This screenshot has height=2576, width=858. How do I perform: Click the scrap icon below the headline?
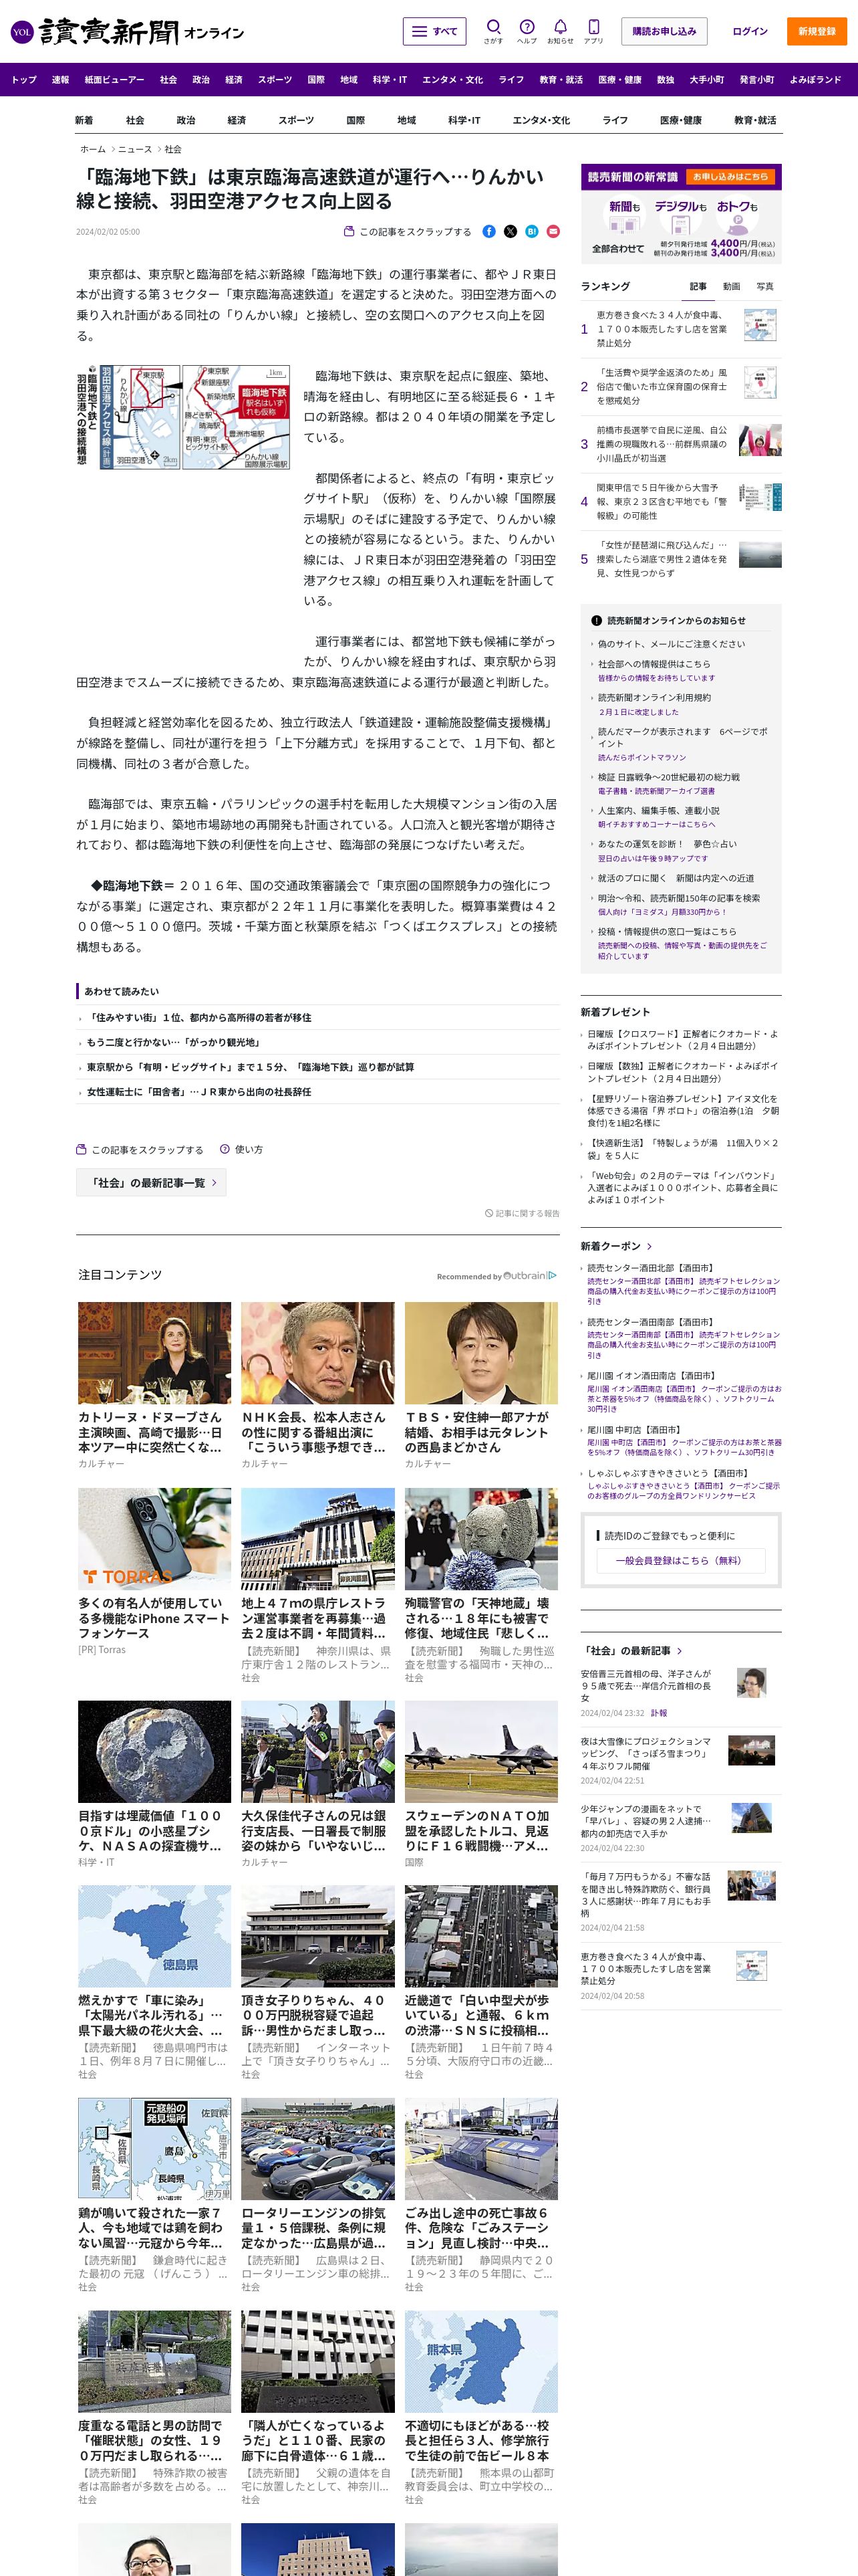click(349, 232)
